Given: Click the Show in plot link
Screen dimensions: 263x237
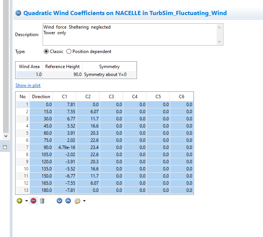Looking at the screenshot, I should coord(28,85).
